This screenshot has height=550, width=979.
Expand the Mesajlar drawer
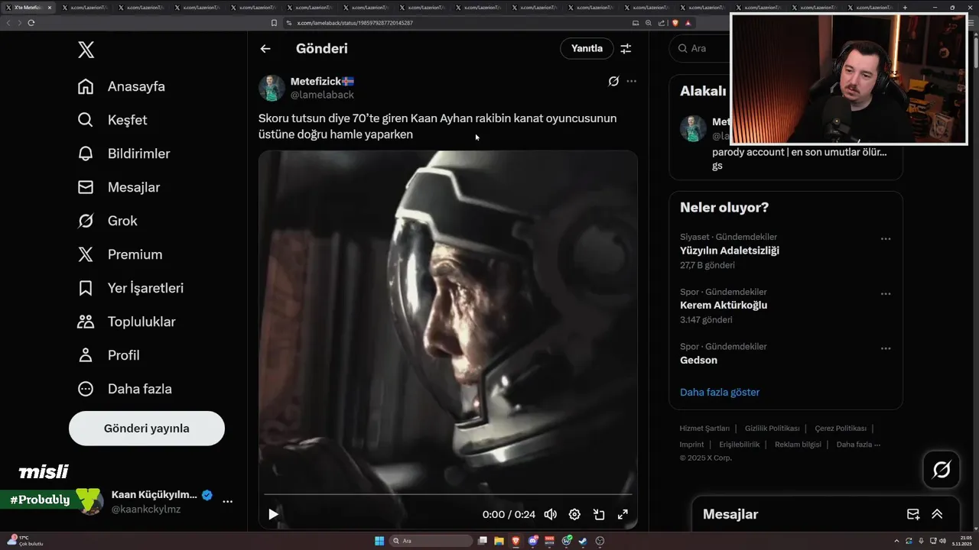coord(937,514)
